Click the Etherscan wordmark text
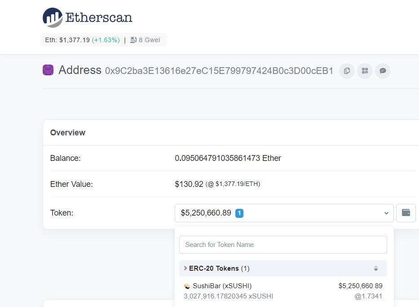 (x=99, y=17)
